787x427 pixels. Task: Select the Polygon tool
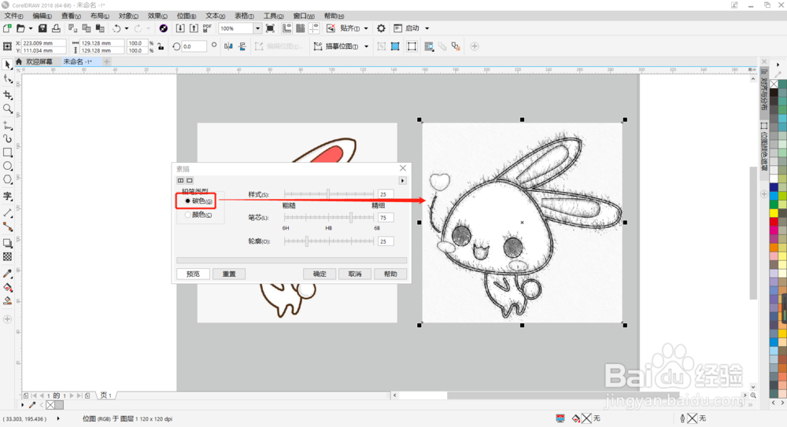pyautogui.click(x=8, y=179)
